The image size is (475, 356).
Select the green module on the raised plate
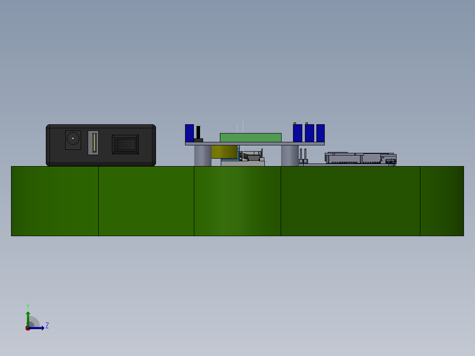pyautogui.click(x=251, y=137)
